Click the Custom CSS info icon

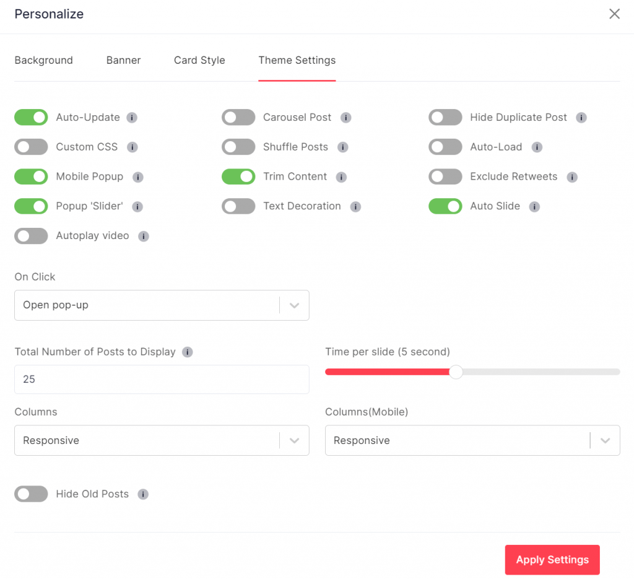131,147
